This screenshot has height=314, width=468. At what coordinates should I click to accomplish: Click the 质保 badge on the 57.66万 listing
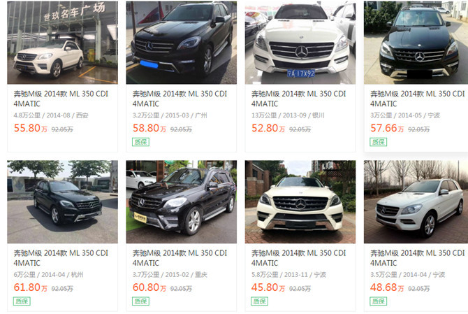click(379, 142)
